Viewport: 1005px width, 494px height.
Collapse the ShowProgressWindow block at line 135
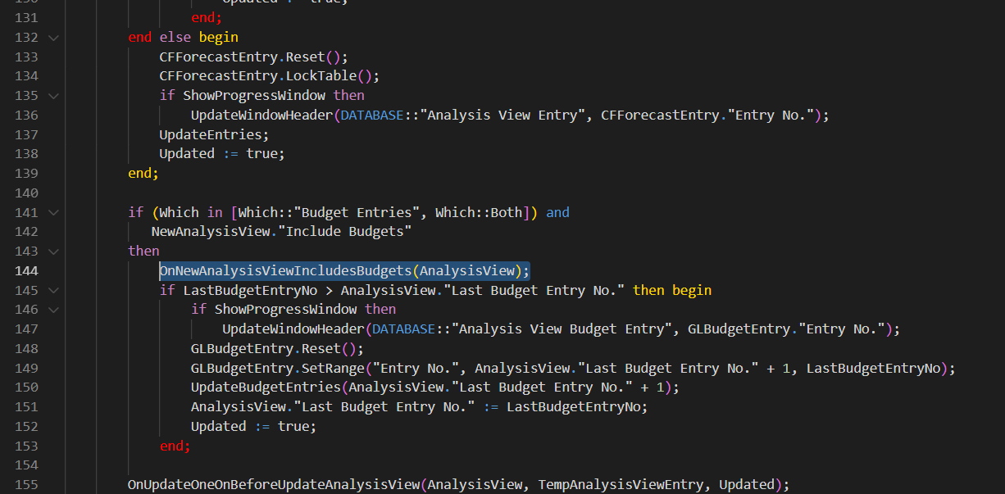(x=52, y=94)
